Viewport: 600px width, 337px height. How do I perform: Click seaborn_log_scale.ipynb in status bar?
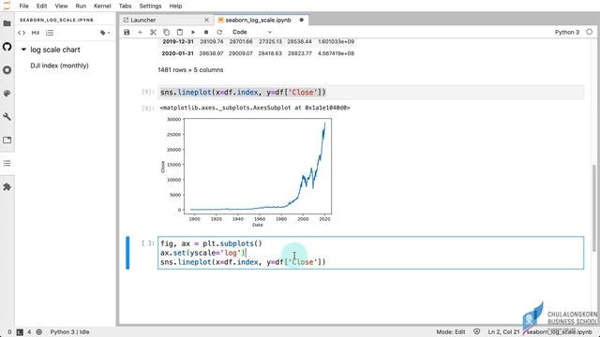(559, 332)
